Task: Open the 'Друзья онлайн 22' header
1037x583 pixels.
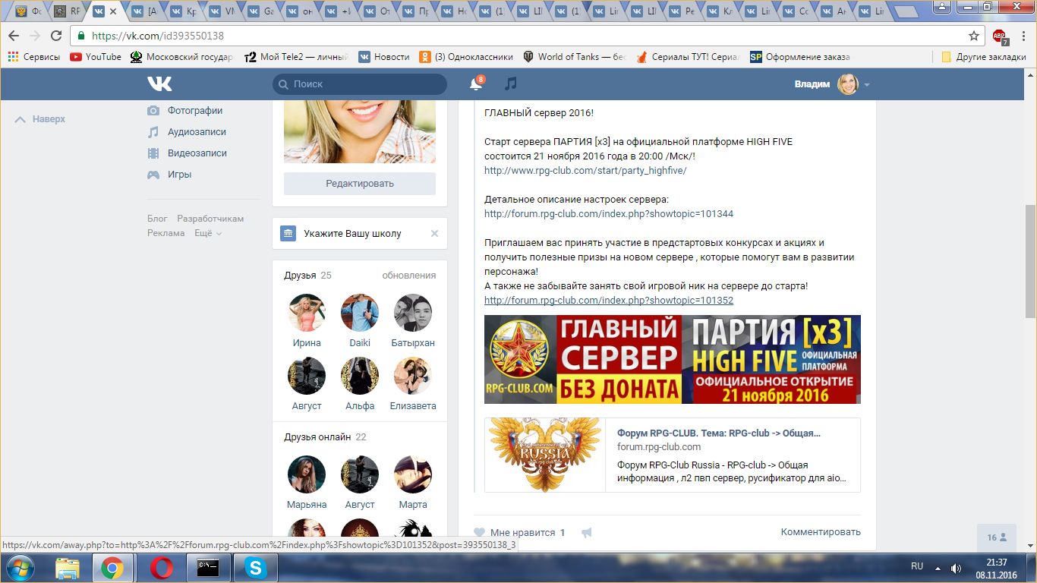Action: point(325,437)
